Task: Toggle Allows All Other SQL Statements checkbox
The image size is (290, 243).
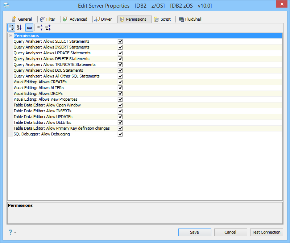Action: tap(120, 76)
